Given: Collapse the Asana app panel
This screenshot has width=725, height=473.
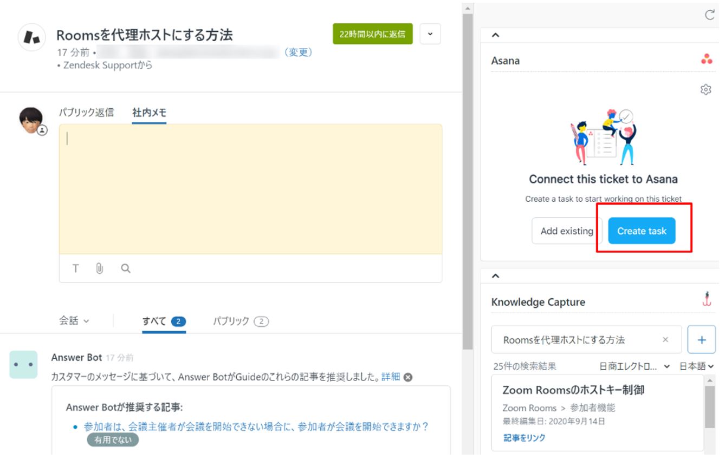Looking at the screenshot, I should tap(495, 35).
